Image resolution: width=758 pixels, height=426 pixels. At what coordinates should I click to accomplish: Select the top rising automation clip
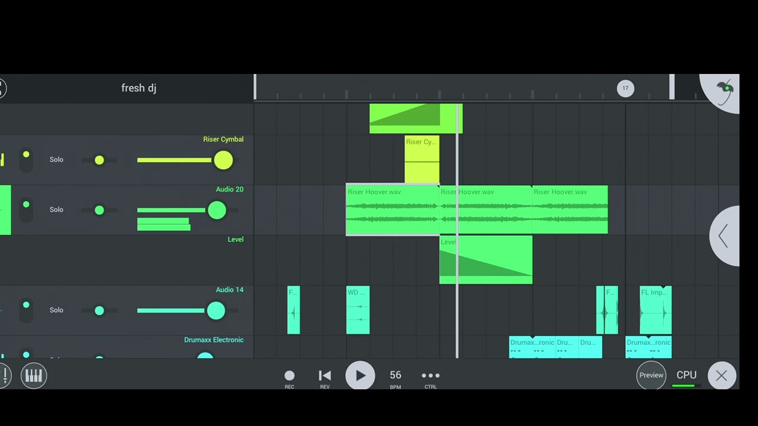click(416, 118)
